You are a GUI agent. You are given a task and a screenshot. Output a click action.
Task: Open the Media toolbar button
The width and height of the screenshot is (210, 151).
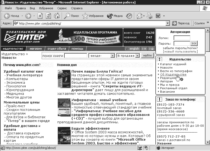(115, 16)
